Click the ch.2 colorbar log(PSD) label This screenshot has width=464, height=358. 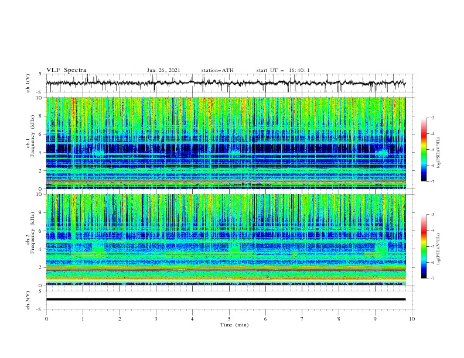point(439,249)
